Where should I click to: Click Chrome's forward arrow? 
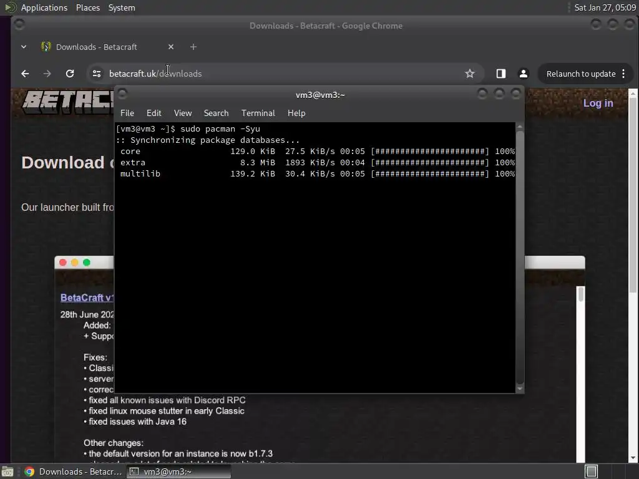(47, 74)
